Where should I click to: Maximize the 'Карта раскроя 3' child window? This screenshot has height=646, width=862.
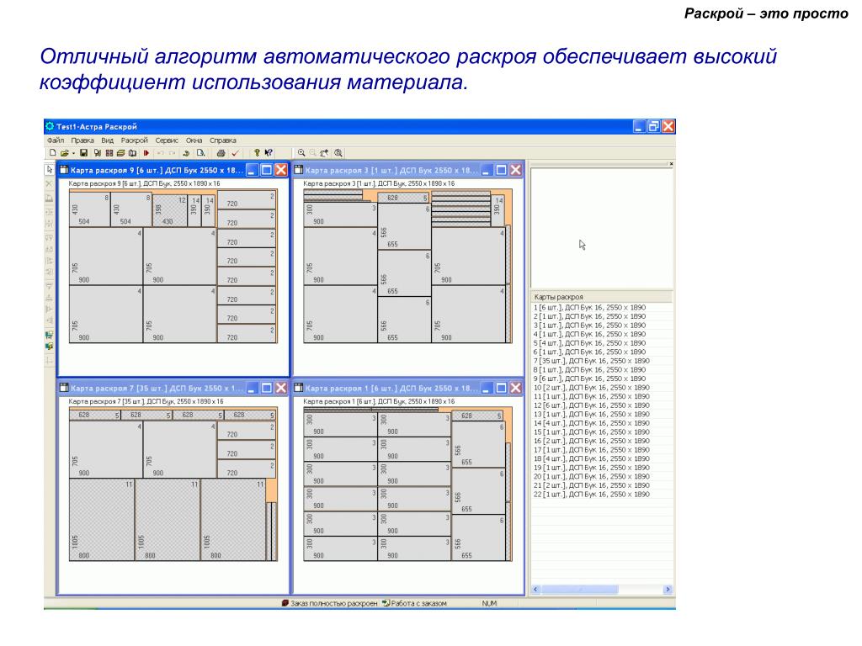pyautogui.click(x=502, y=170)
